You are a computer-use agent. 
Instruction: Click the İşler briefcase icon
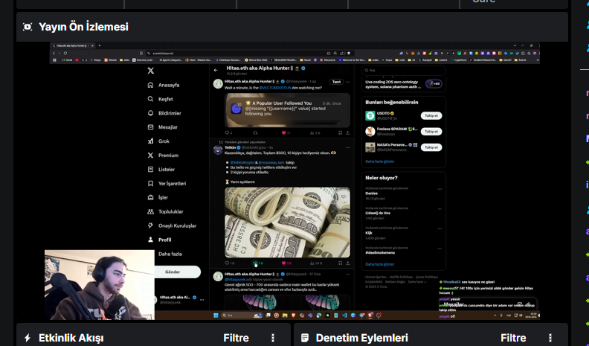[x=151, y=198]
